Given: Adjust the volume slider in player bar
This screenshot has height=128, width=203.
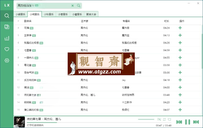Looking at the screenshot, I should (146, 119).
